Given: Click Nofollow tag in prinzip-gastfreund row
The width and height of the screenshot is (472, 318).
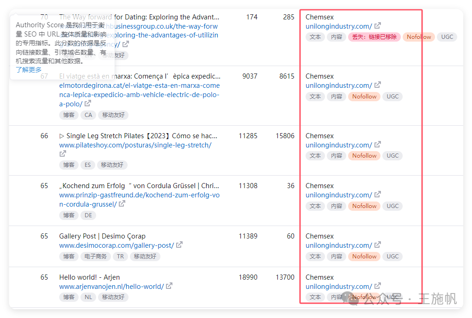Looking at the screenshot, I should [x=364, y=206].
